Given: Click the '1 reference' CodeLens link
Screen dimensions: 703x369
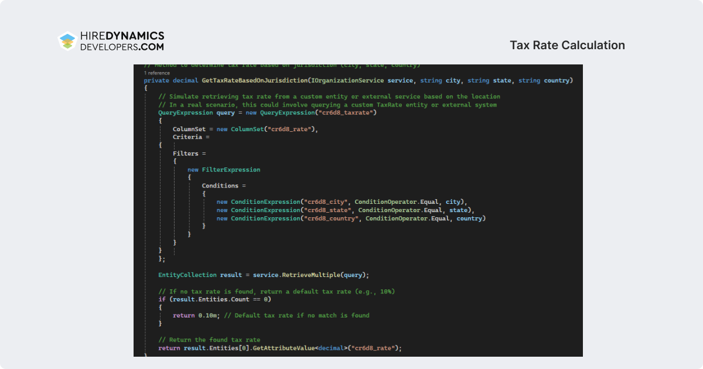Looking at the screenshot, I should pyautogui.click(x=156, y=73).
